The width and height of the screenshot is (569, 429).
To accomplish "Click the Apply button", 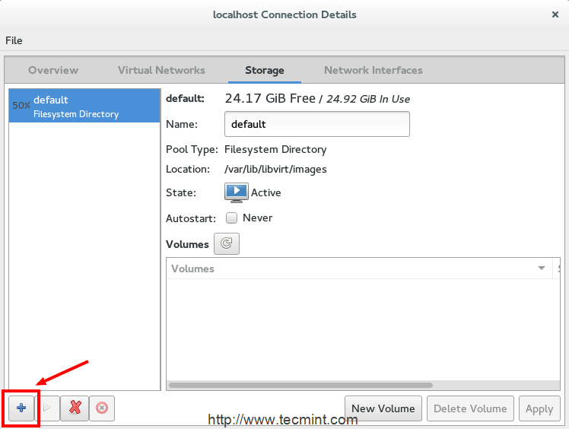I will click(539, 408).
